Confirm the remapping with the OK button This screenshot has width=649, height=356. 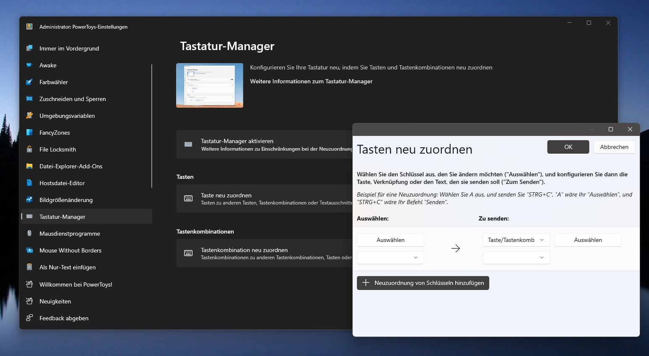point(568,147)
